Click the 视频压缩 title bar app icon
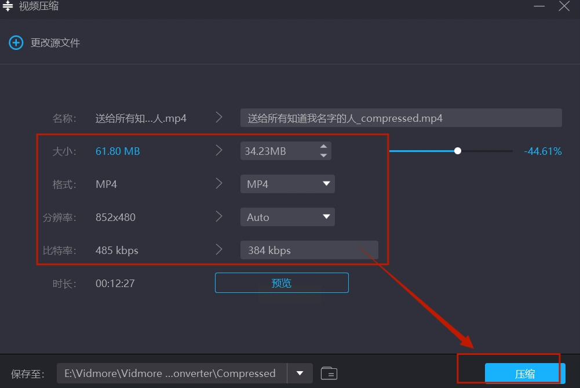 (x=8, y=6)
